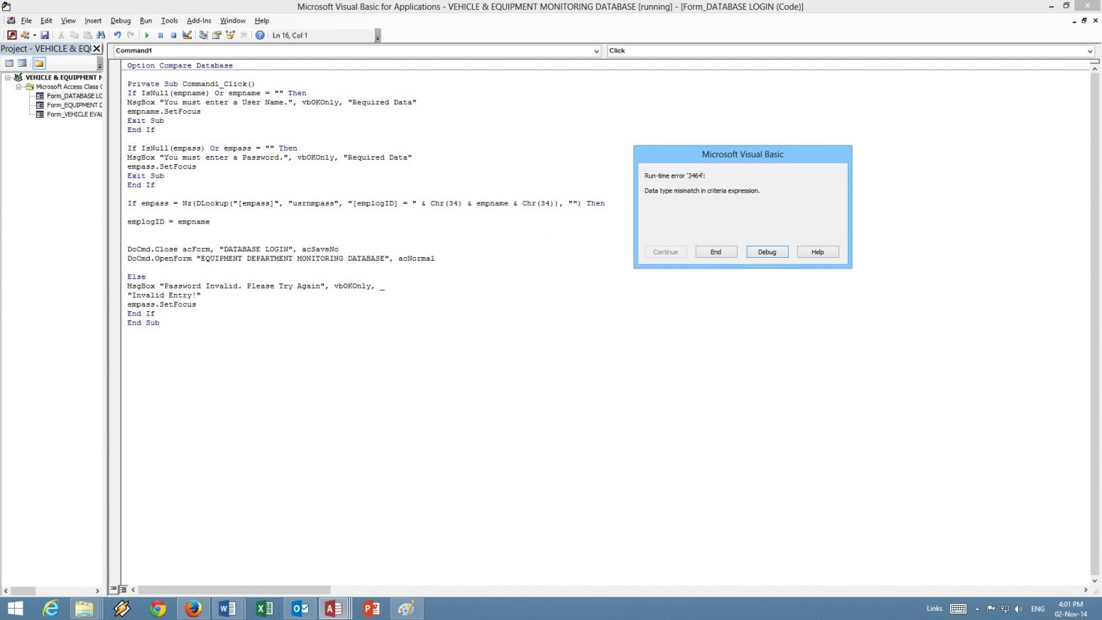Save the database with the floppy icon

(45, 35)
